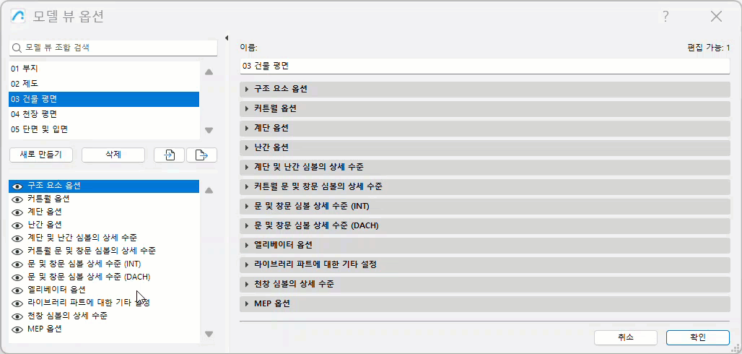This screenshot has width=742, height=354.
Task: Select the 01 부지 combination
Action: tap(104, 69)
